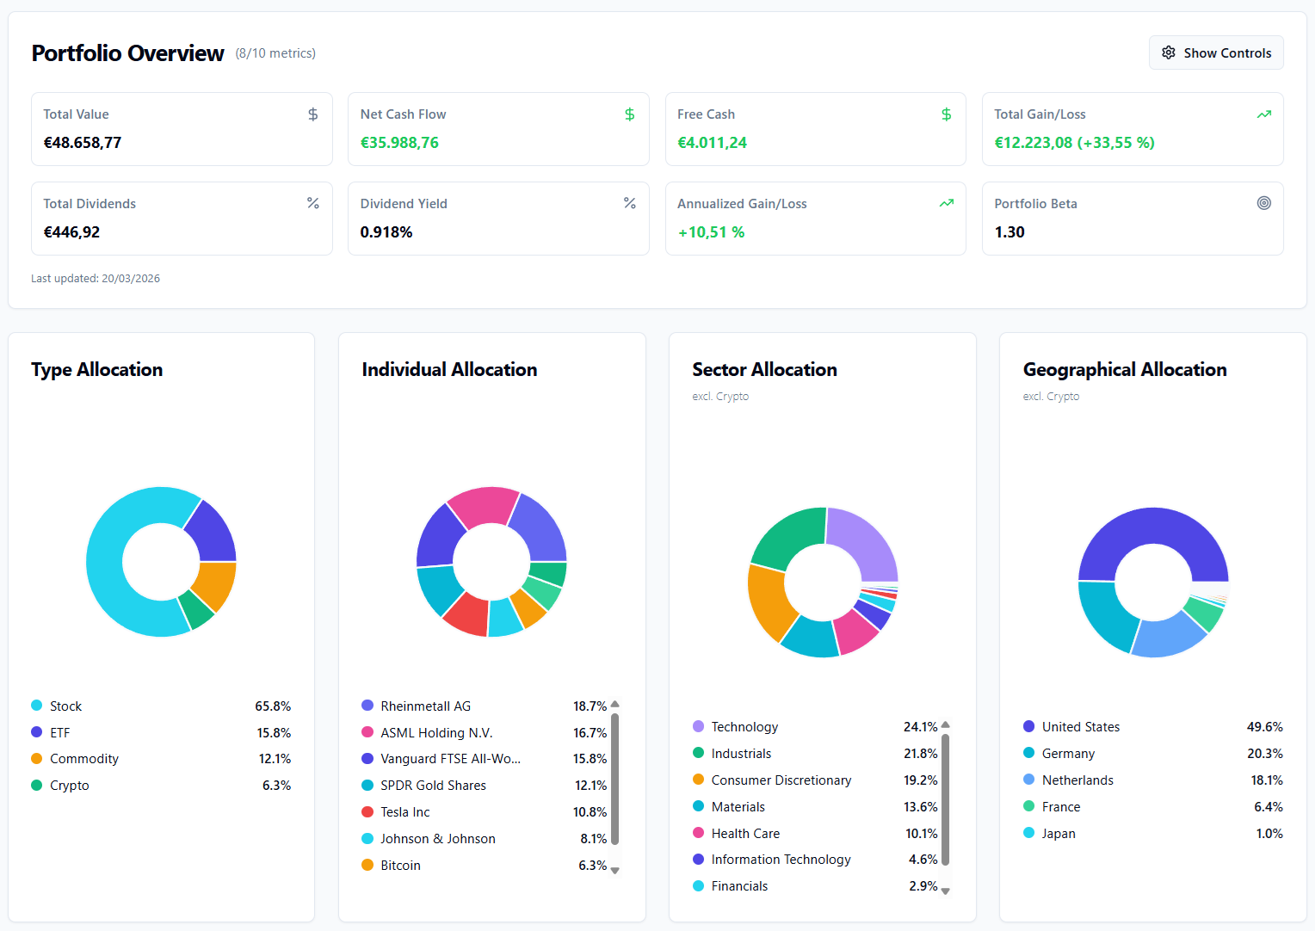
Task: Click the gear icon in Show Controls
Action: pos(1169,52)
